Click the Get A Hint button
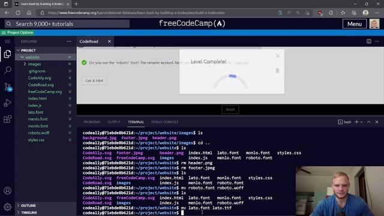The image size is (384, 216). 94,80
